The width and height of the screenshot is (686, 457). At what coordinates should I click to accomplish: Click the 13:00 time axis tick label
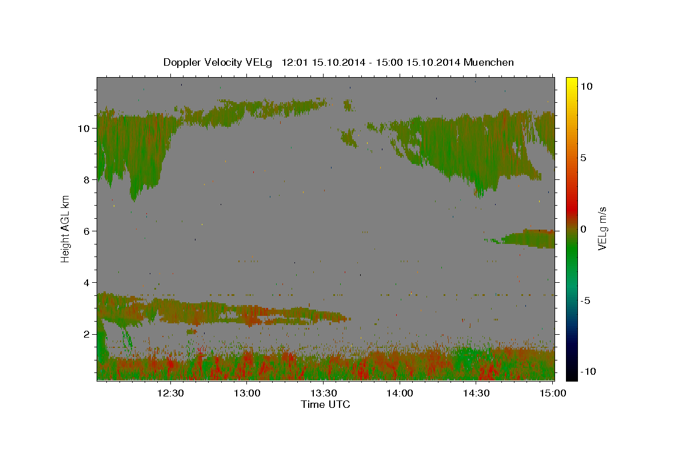[x=247, y=393]
